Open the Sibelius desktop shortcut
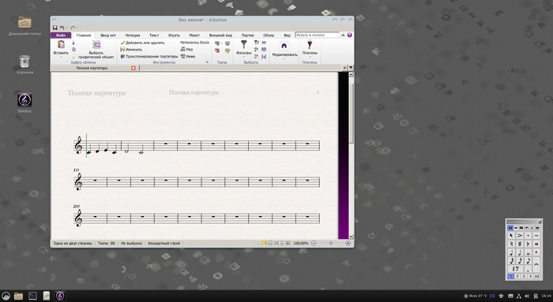 pos(24,100)
